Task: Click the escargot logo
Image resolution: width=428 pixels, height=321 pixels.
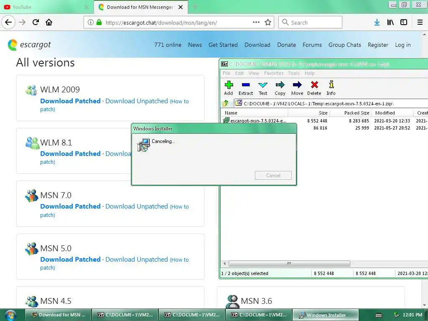Action: (29, 45)
